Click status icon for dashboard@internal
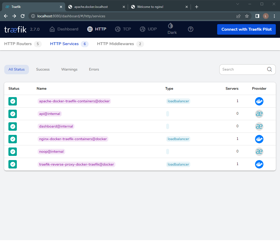Image resolution: width=280 pixels, height=248 pixels. tap(13, 126)
